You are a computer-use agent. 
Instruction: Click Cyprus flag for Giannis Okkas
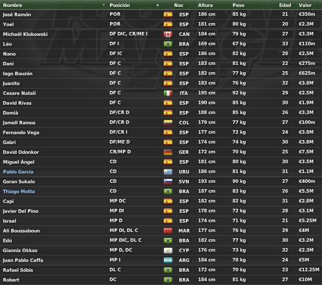point(168,250)
